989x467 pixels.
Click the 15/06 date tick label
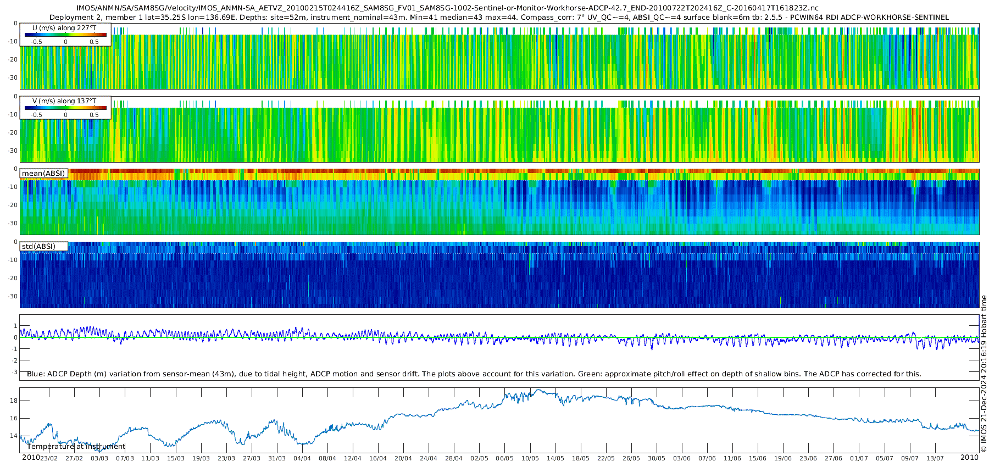[x=758, y=459]
